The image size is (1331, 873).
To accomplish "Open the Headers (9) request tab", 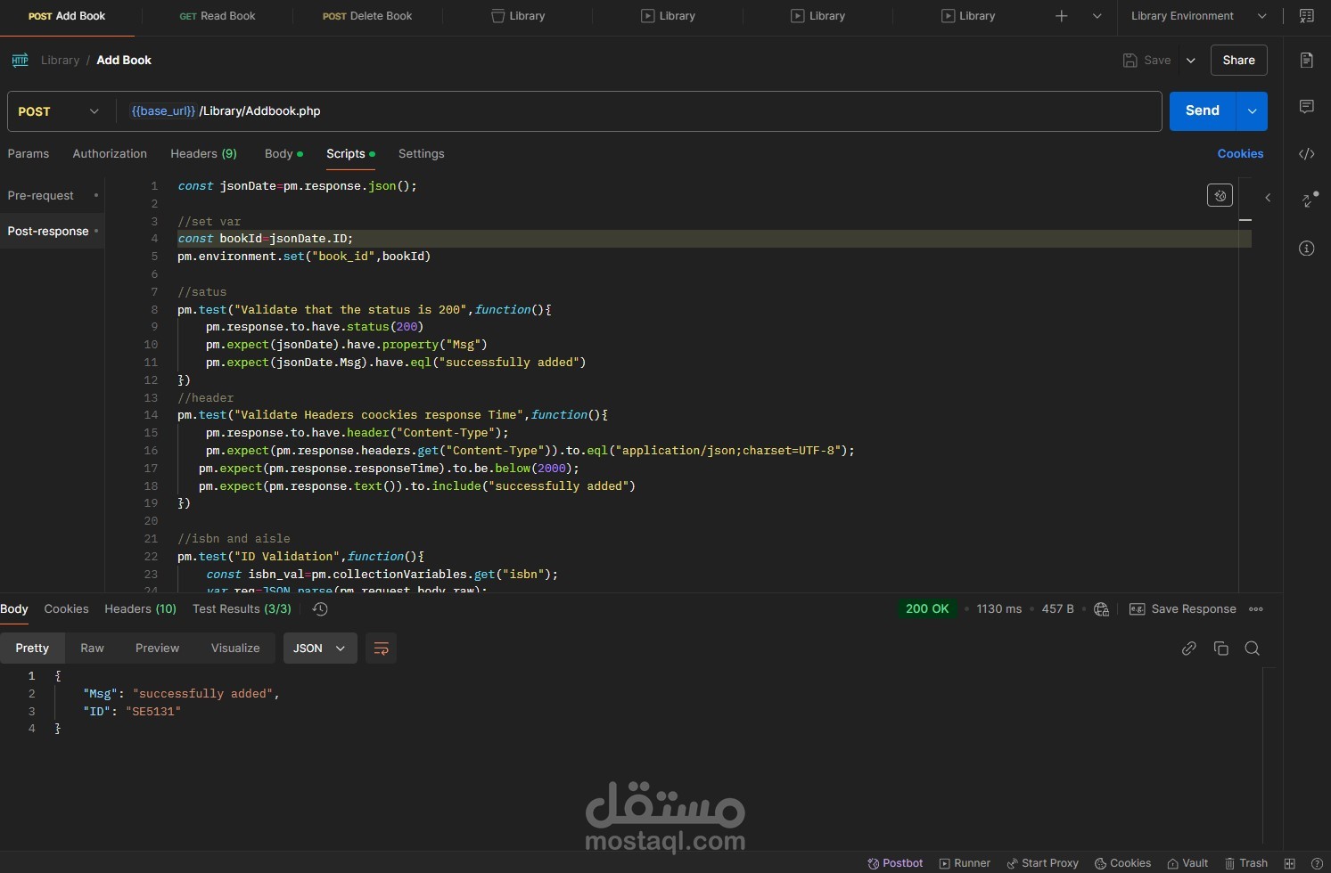I will pyautogui.click(x=203, y=154).
